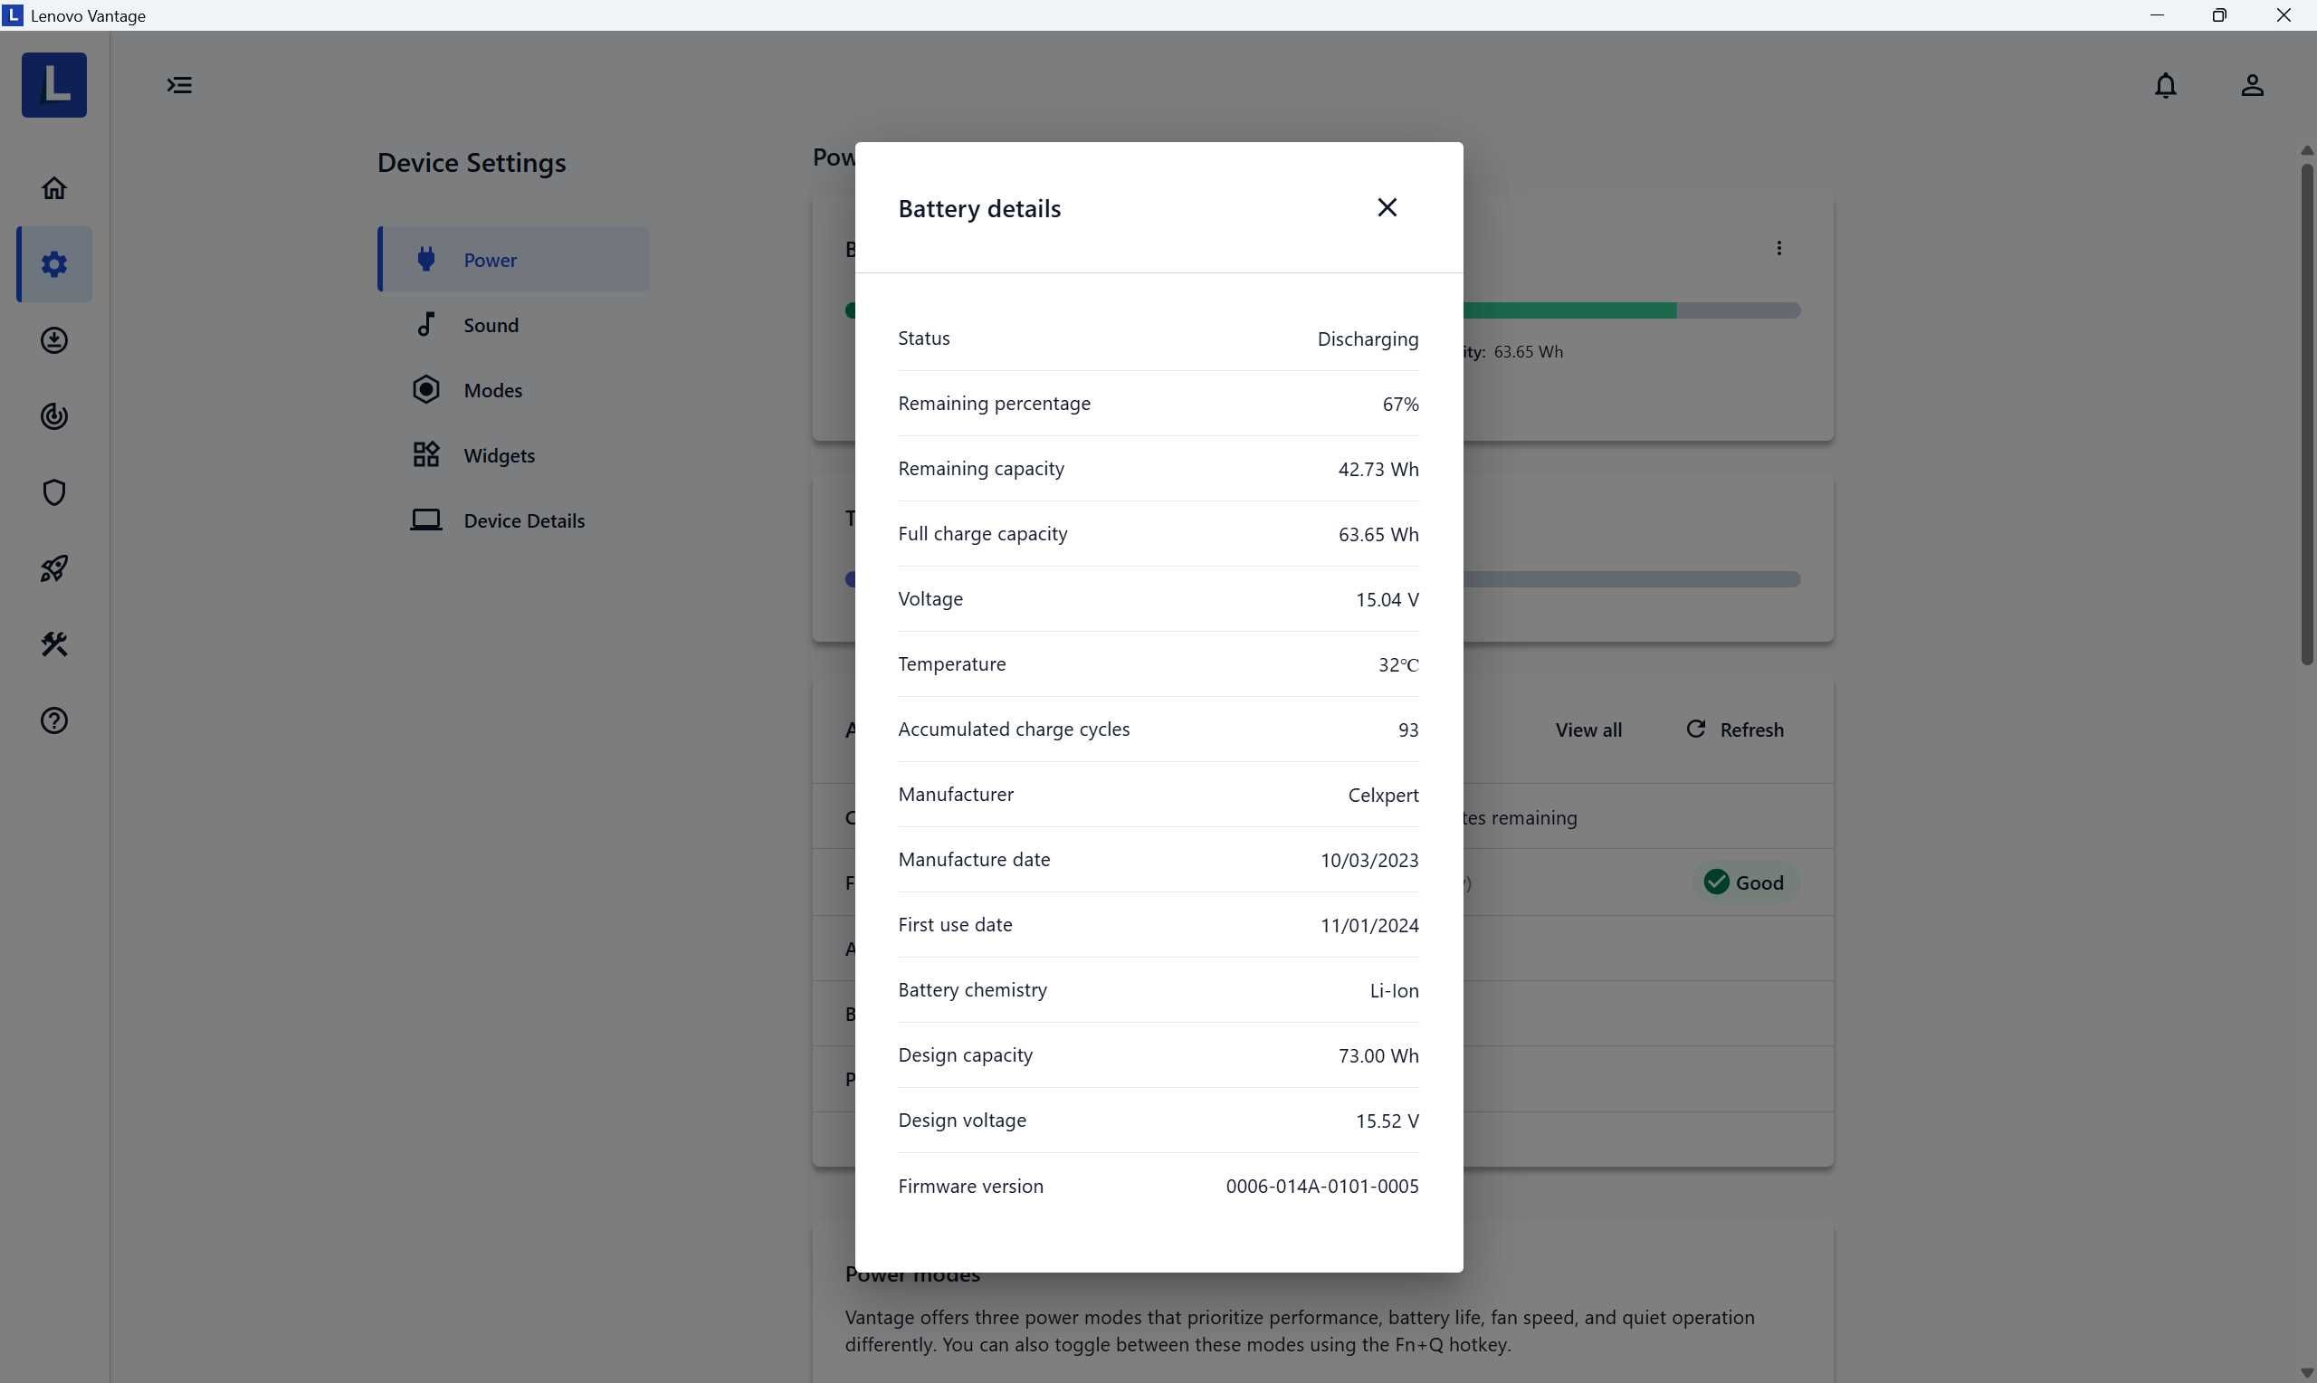Open the hardware tools wrench icon
Viewport: 2317px width, 1383px height.
54,644
